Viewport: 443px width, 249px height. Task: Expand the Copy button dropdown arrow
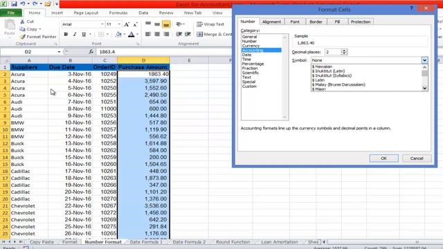pyautogui.click(x=40, y=29)
